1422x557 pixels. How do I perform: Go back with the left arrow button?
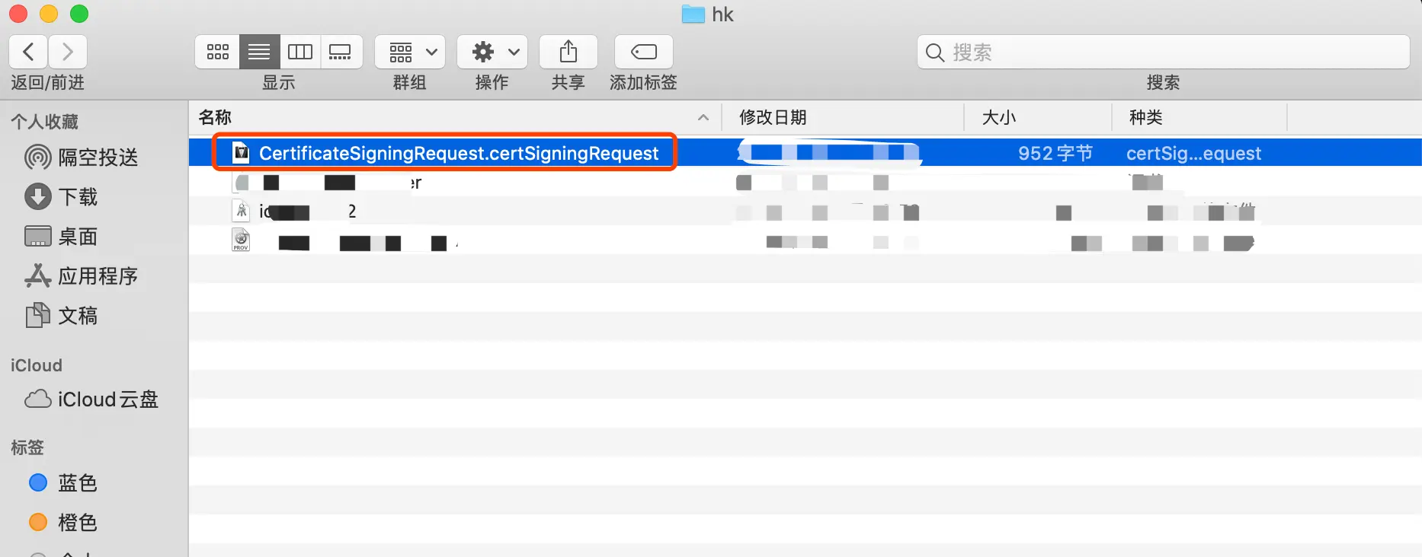[x=29, y=52]
